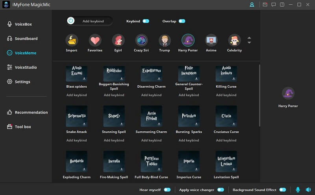Add keybind for Blast spiders
315x195 pixels.
pyautogui.click(x=76, y=95)
